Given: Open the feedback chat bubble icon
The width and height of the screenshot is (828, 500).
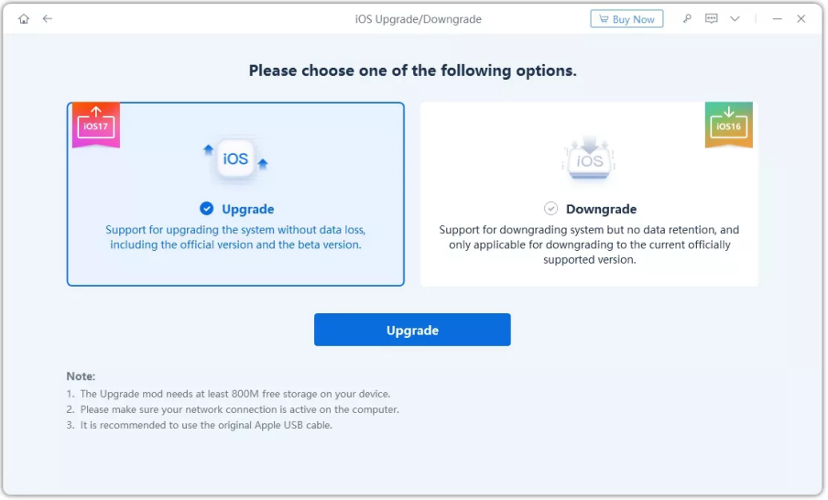Looking at the screenshot, I should (x=712, y=19).
